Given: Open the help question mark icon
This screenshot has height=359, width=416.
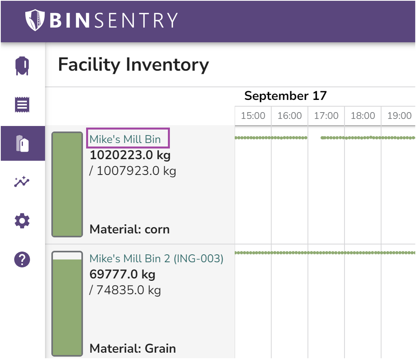Looking at the screenshot, I should 22,259.
